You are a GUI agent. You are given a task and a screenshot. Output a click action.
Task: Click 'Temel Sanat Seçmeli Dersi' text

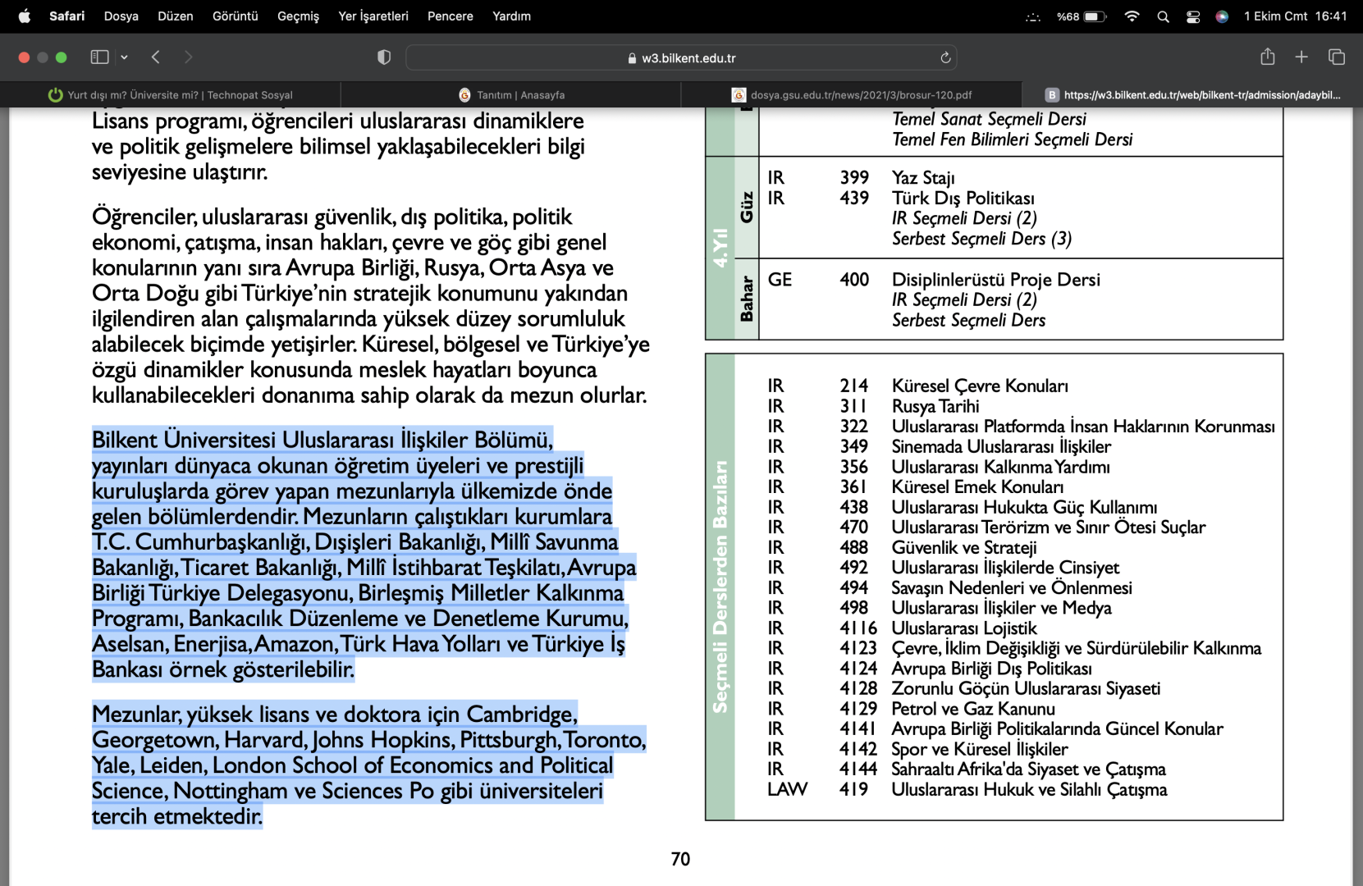point(989,119)
